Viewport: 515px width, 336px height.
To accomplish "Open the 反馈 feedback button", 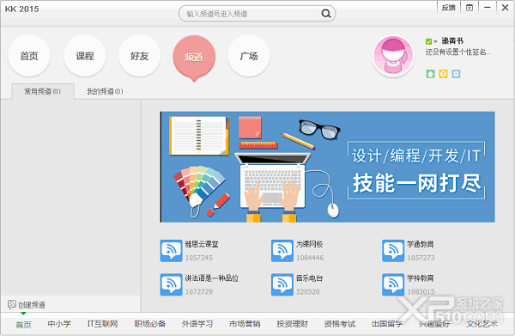I will tap(448, 8).
